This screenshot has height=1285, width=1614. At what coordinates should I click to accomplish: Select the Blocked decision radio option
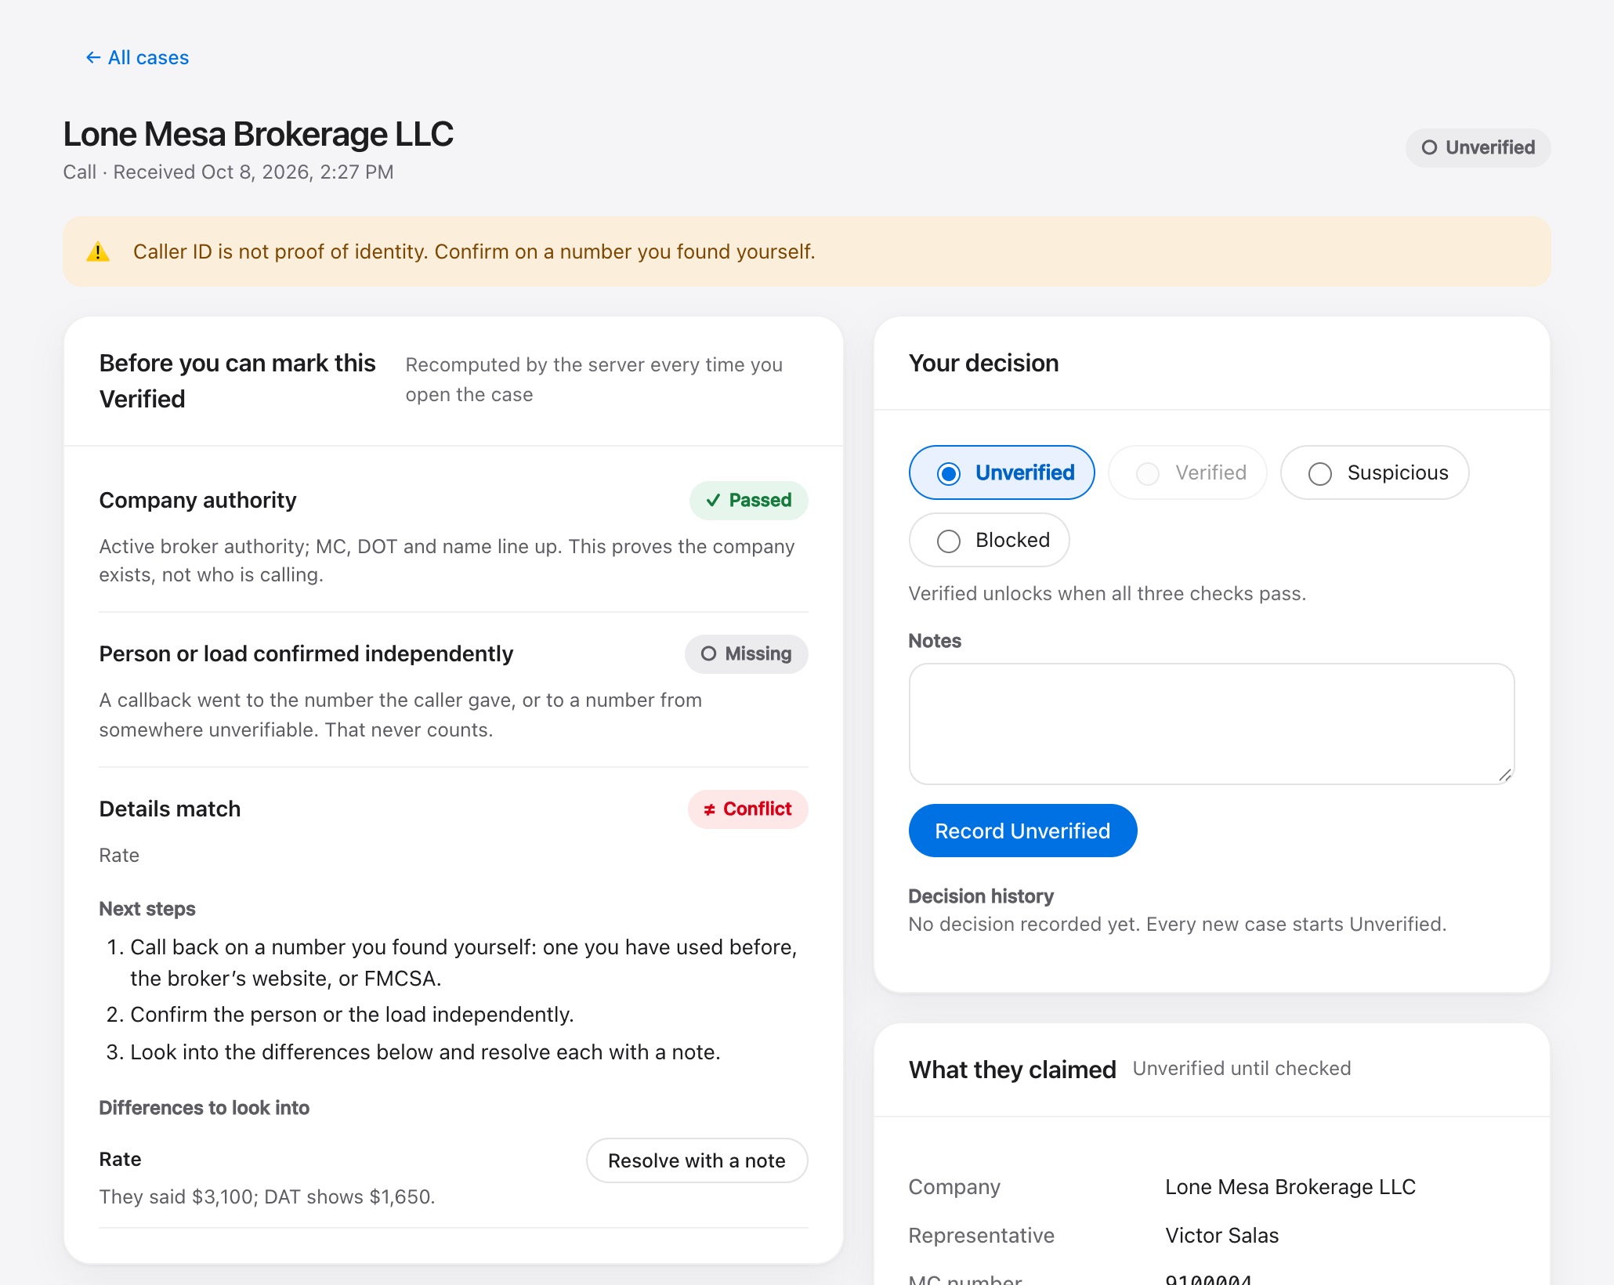tap(989, 540)
